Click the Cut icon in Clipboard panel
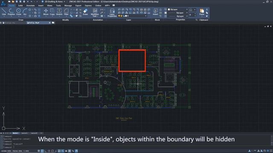Viewport: 273px width, 153px height. tap(207, 9)
